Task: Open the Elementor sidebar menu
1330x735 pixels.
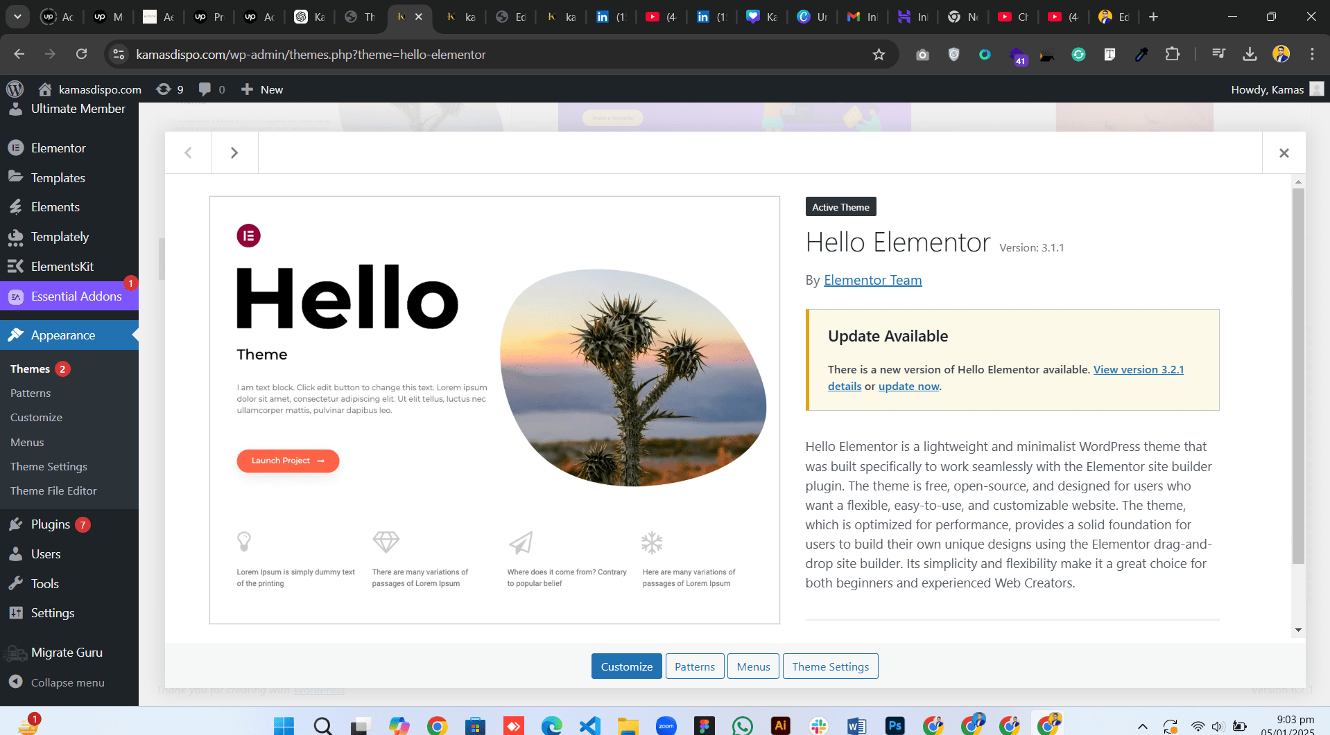Action: [58, 148]
